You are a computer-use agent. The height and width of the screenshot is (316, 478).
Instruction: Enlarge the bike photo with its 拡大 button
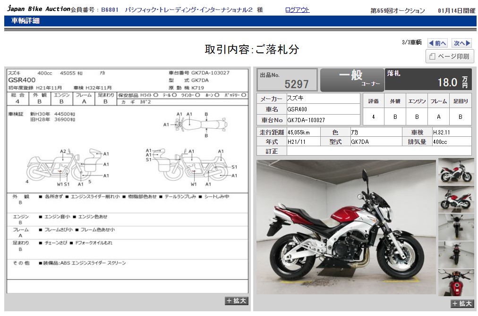[462, 304]
